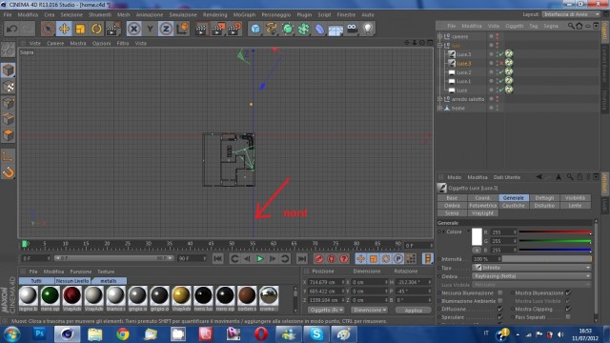610x343 pixels.
Task: Expand the home object
Action: [440, 108]
